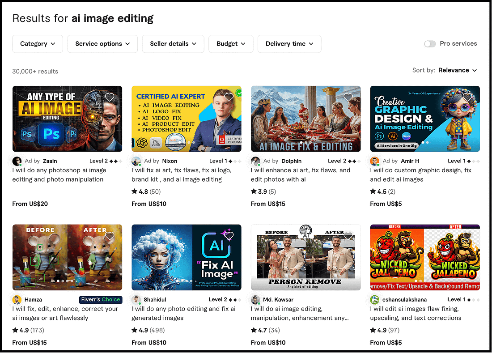Open Zaain's seller avatar
Image resolution: width=492 pixels, height=353 pixels.
coord(17,161)
